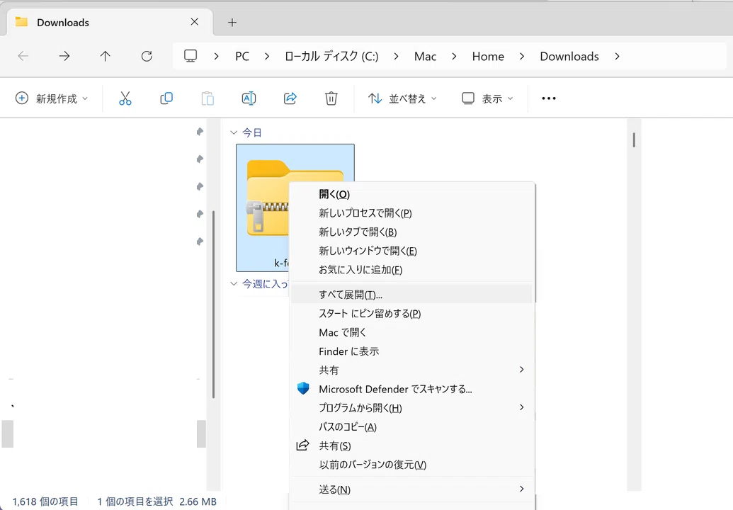Refresh the Downloads folder

[x=147, y=57]
